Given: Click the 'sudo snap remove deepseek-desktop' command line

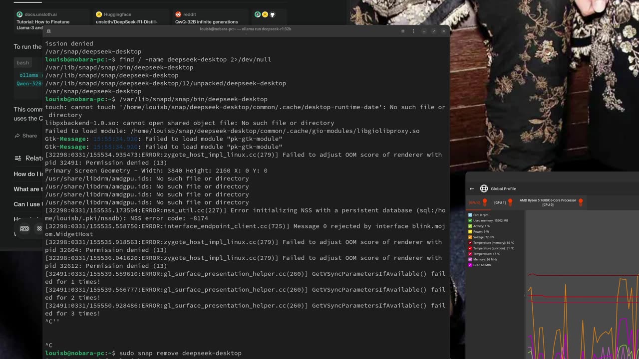Looking at the screenshot, I should (x=180, y=353).
